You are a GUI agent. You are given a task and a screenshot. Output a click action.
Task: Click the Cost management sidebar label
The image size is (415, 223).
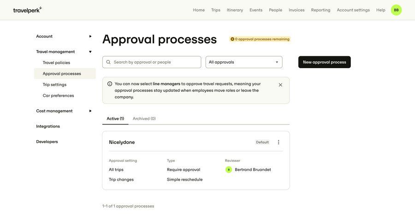pos(54,111)
